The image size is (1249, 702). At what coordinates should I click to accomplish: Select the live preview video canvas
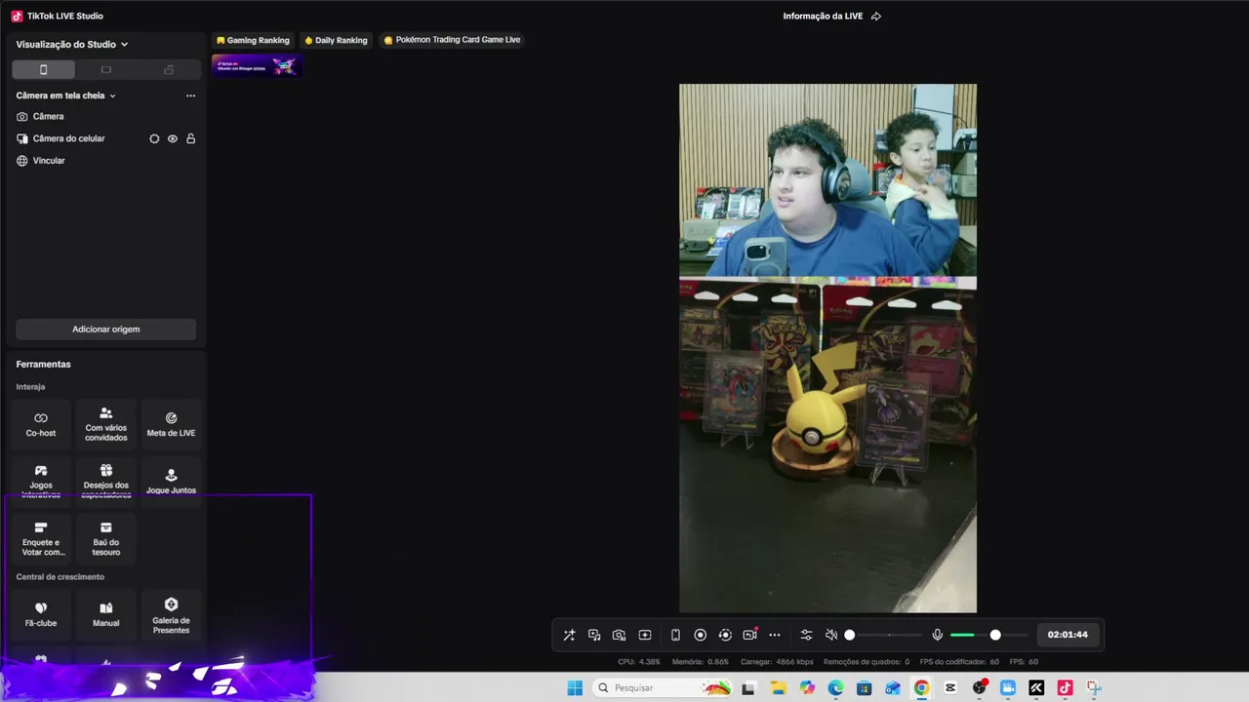pyautogui.click(x=827, y=348)
